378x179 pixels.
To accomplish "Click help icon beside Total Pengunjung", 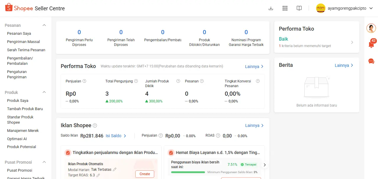I will (x=136, y=81).
